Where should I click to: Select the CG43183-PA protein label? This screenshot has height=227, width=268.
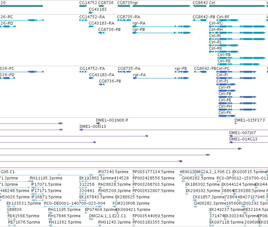click(102, 75)
